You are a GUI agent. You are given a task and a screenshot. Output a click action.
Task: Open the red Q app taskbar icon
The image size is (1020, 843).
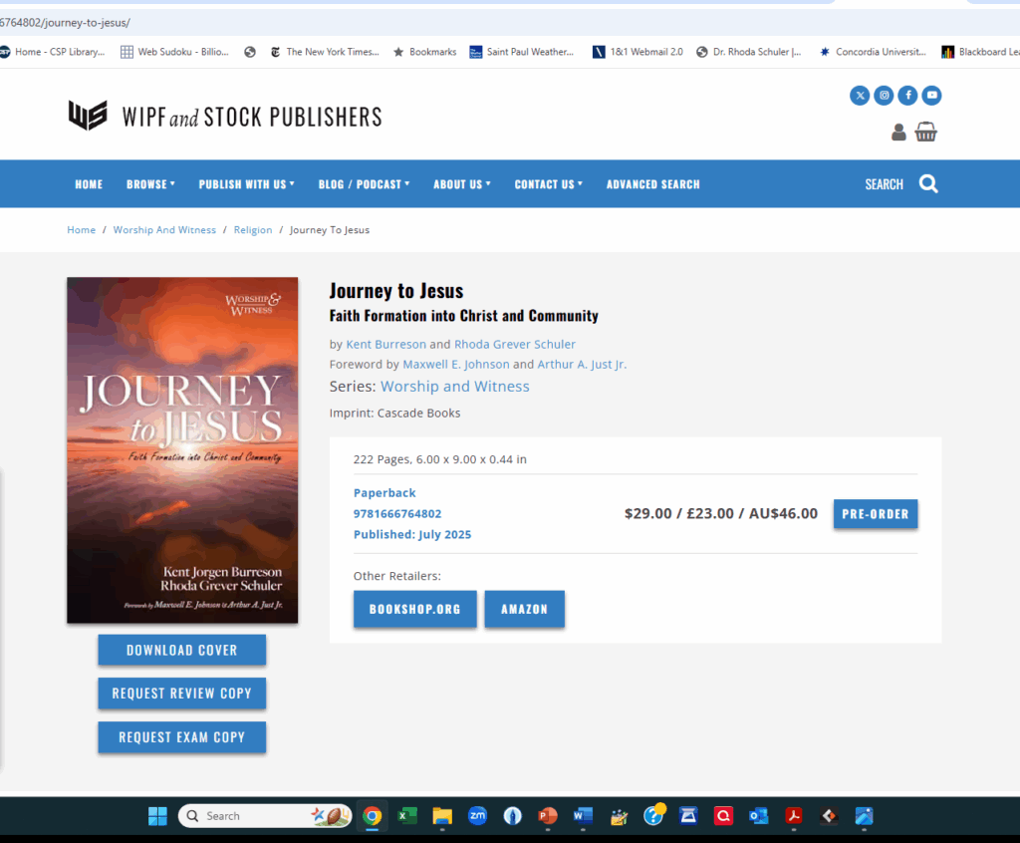tap(723, 816)
